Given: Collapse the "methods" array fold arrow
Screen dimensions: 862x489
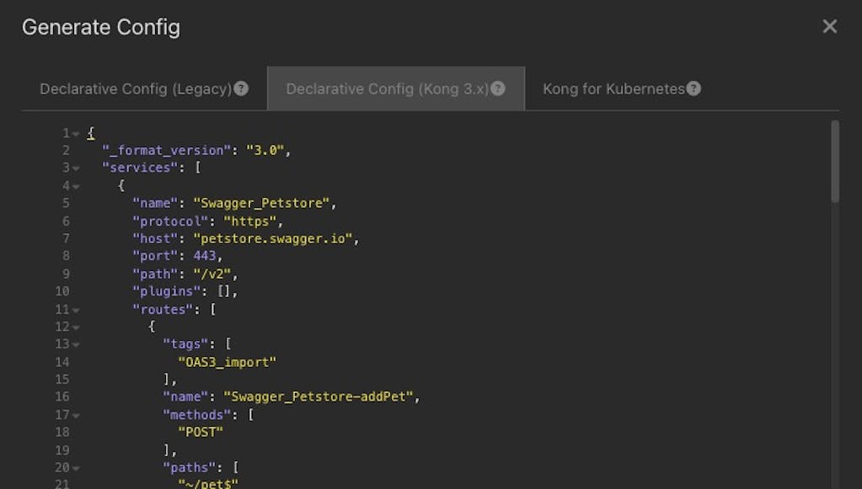Looking at the screenshot, I should click(76, 416).
